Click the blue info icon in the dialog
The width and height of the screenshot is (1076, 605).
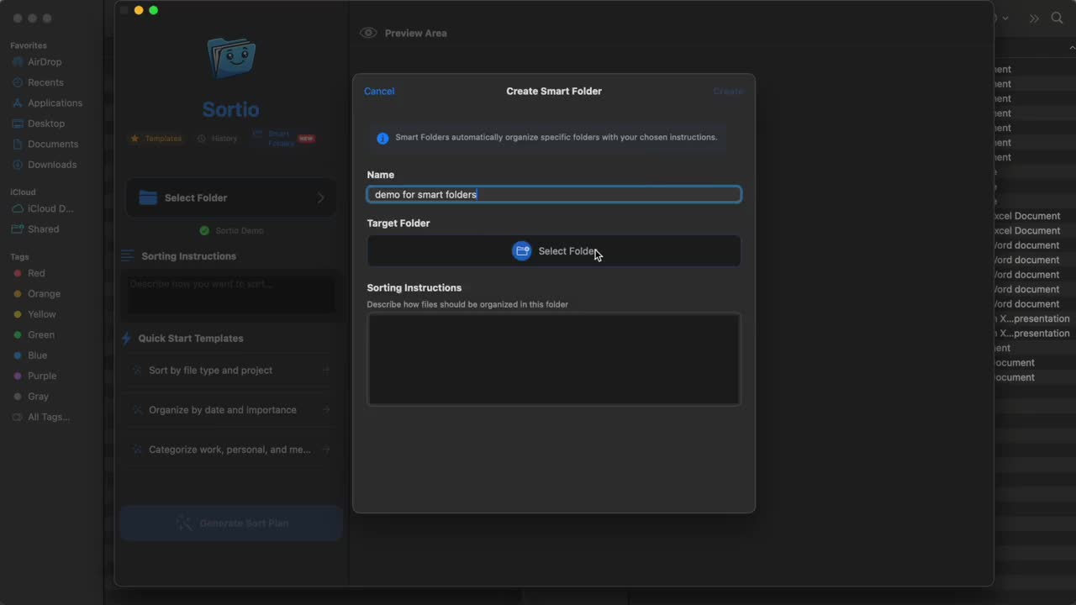coord(382,138)
